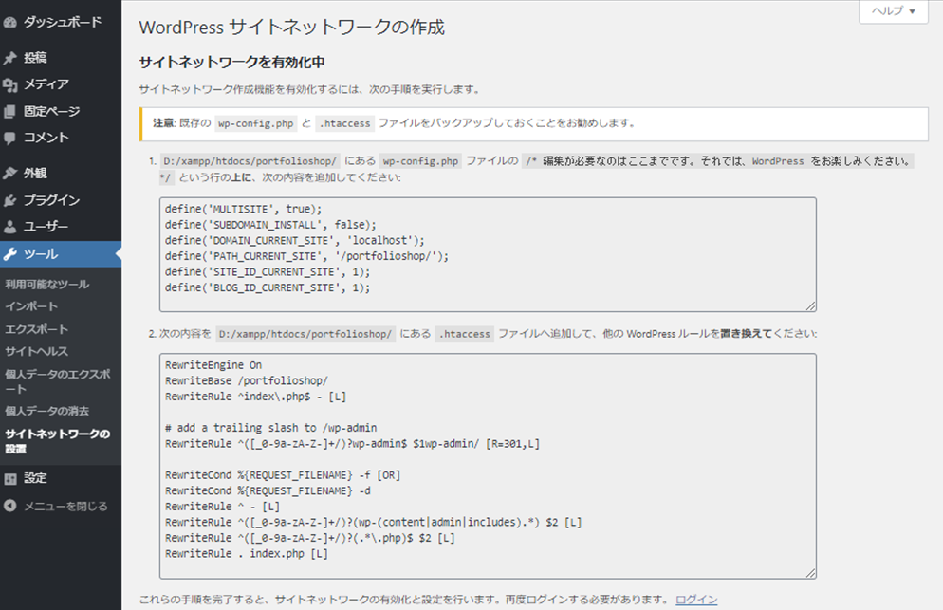Click the line RewriteRule . index.php [L]
The width and height of the screenshot is (943, 610).
(246, 553)
